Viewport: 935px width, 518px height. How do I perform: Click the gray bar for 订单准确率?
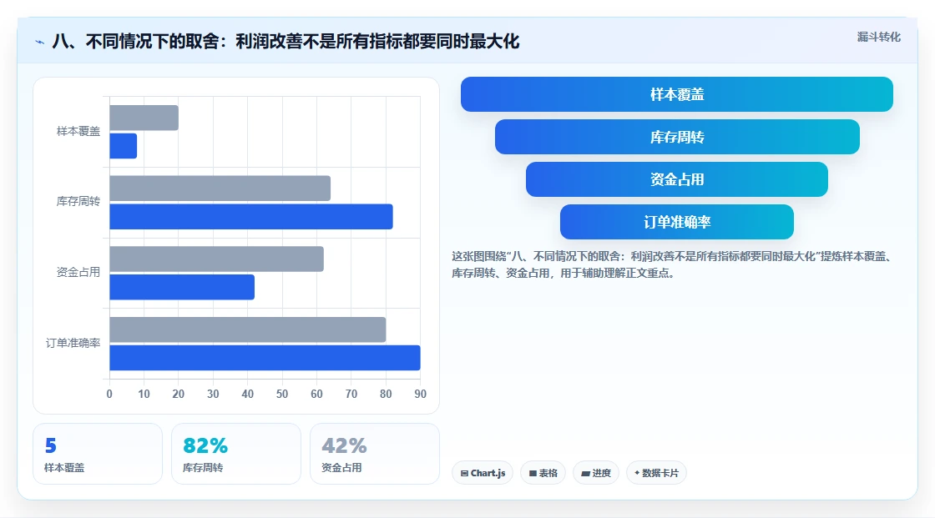click(x=247, y=329)
